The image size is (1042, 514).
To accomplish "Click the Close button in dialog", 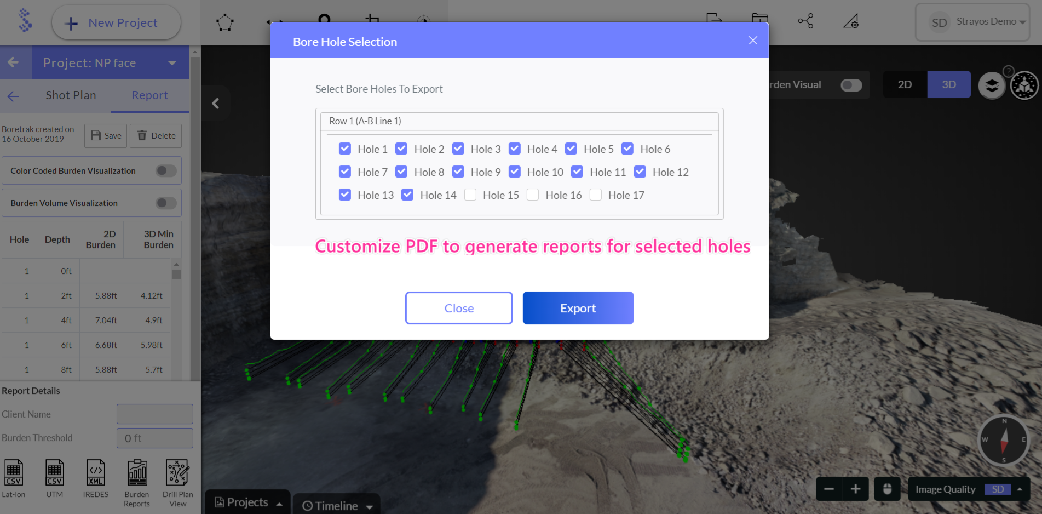I will click(459, 308).
